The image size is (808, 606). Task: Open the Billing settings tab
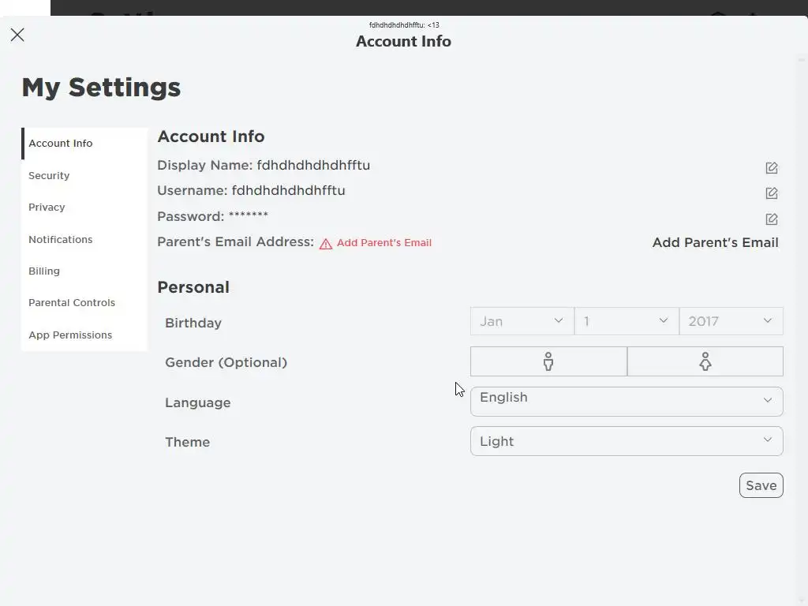(x=44, y=271)
